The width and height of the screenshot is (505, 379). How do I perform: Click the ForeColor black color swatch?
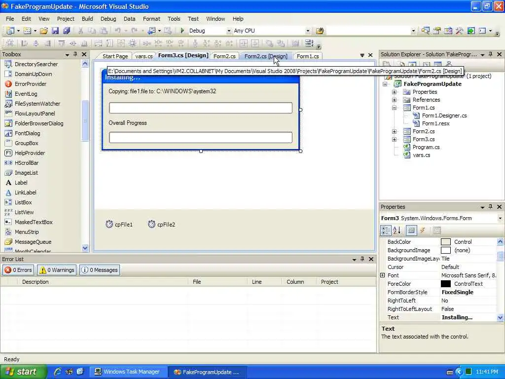pyautogui.click(x=446, y=284)
